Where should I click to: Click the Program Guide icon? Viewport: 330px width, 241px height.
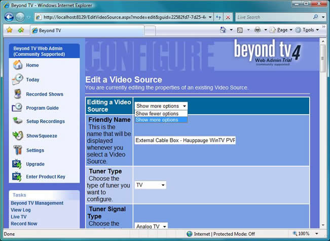(x=17, y=107)
